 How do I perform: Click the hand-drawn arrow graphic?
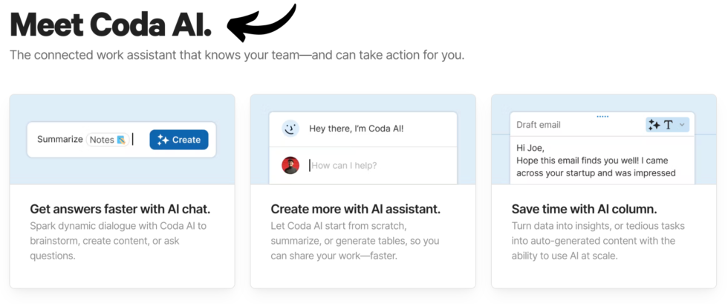click(x=261, y=22)
